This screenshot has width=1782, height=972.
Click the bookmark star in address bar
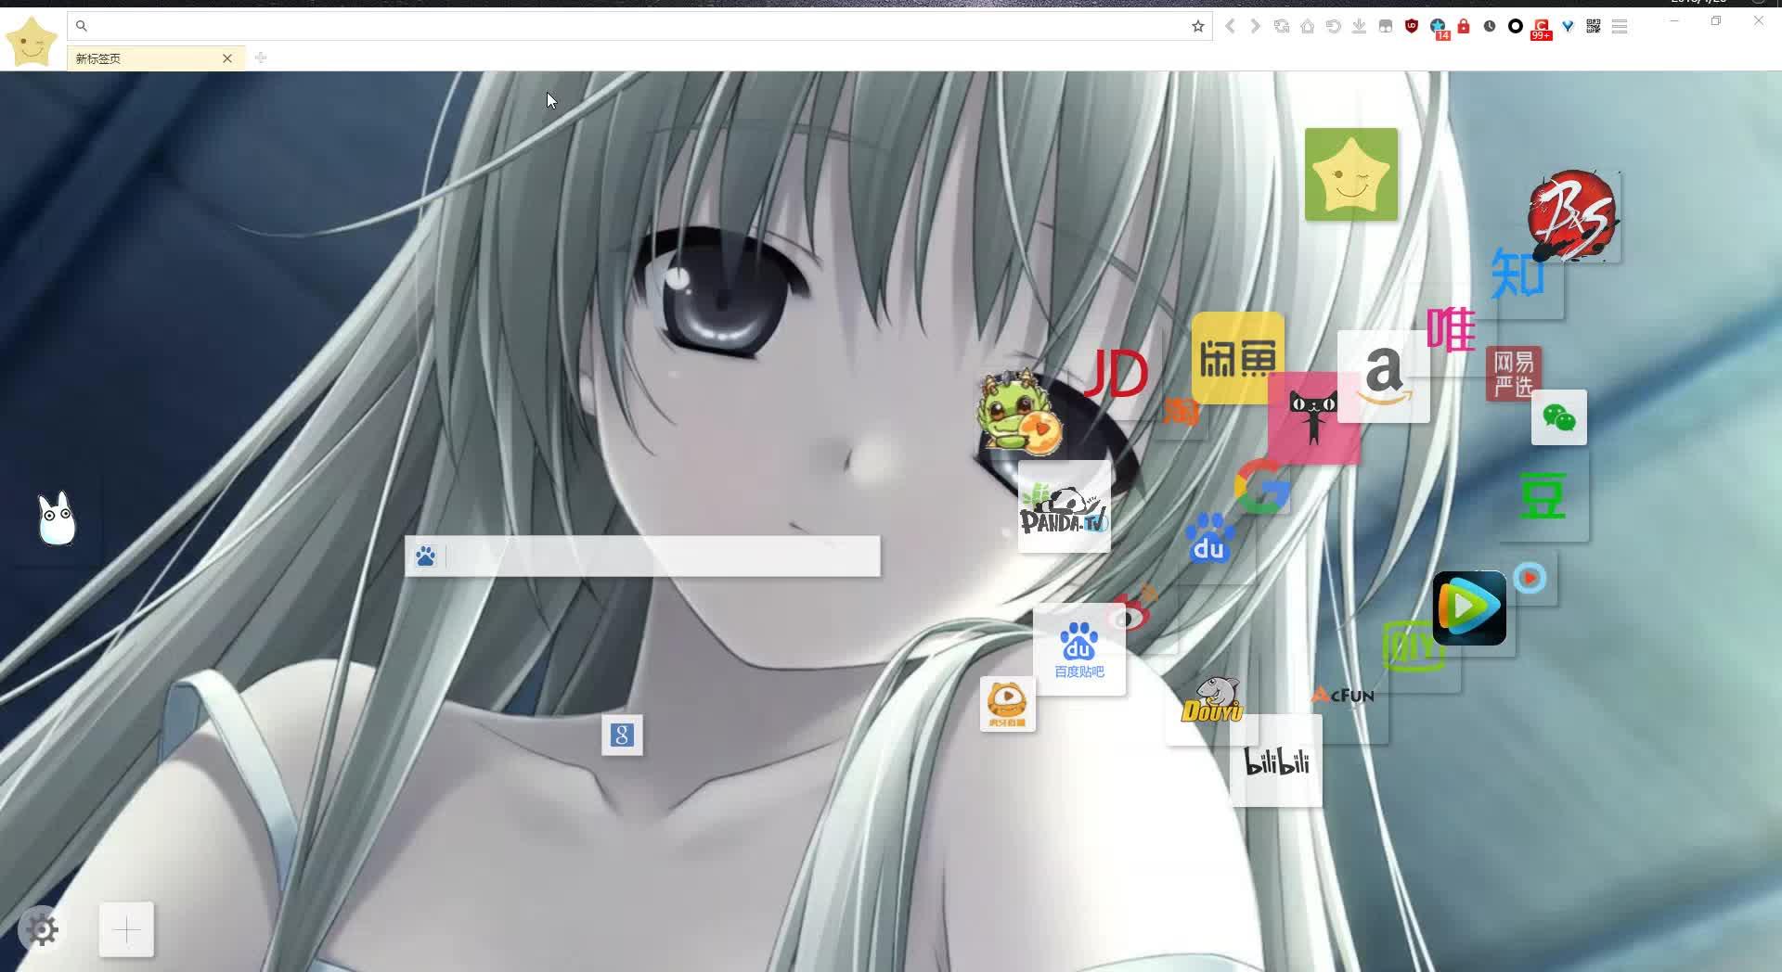[1197, 26]
